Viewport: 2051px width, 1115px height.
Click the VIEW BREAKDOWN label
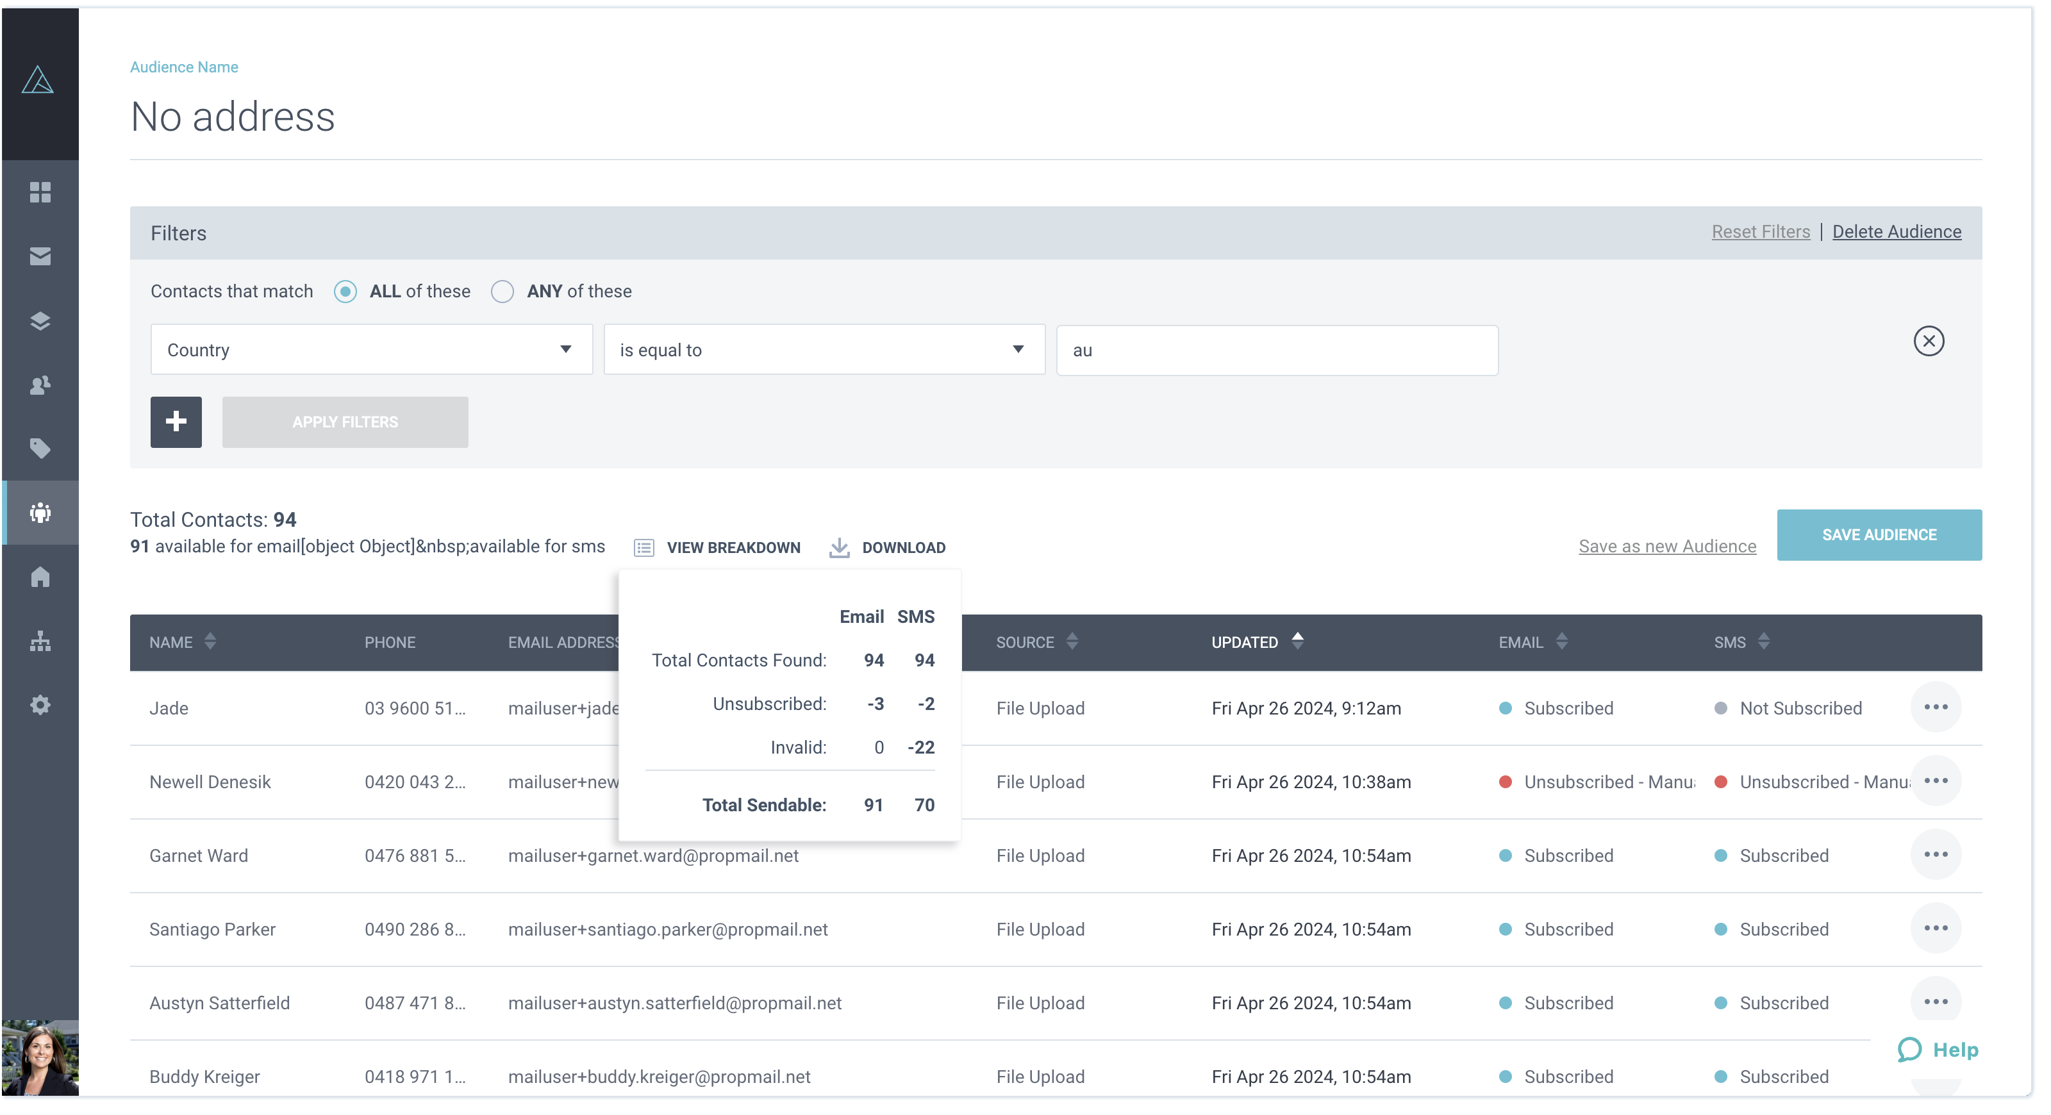tap(733, 547)
